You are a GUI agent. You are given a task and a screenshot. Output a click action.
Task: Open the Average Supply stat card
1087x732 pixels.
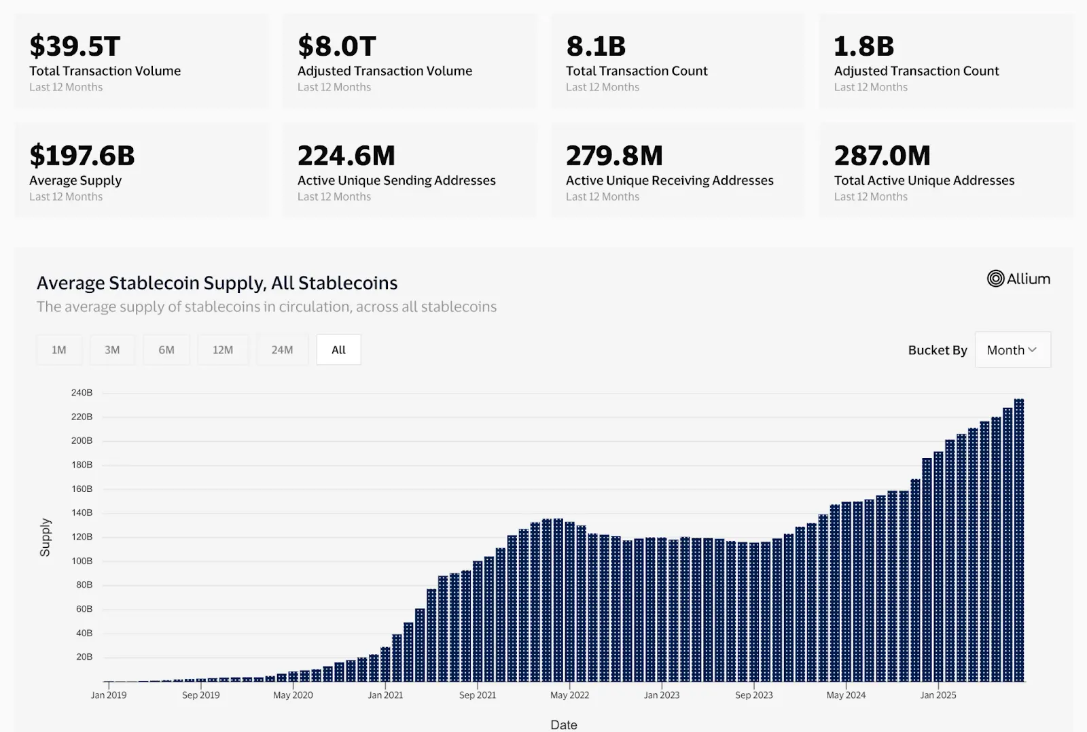tap(141, 170)
